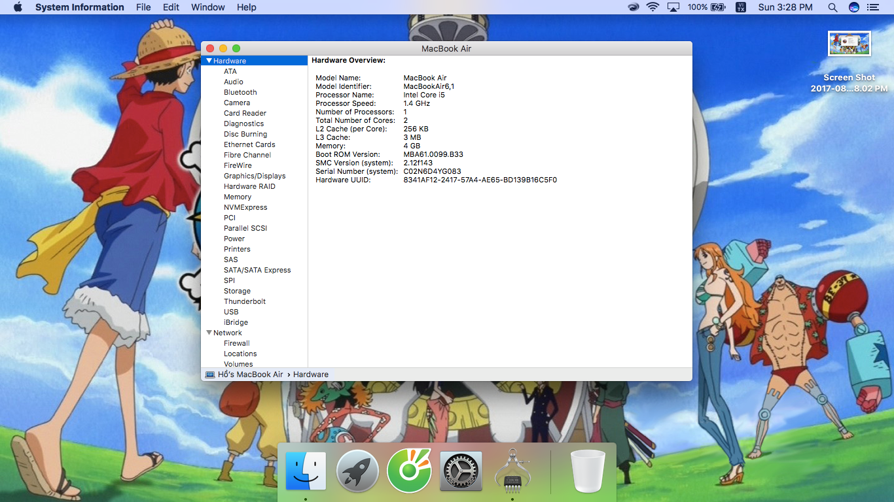Open Vietnamese input source menu

click(740, 7)
